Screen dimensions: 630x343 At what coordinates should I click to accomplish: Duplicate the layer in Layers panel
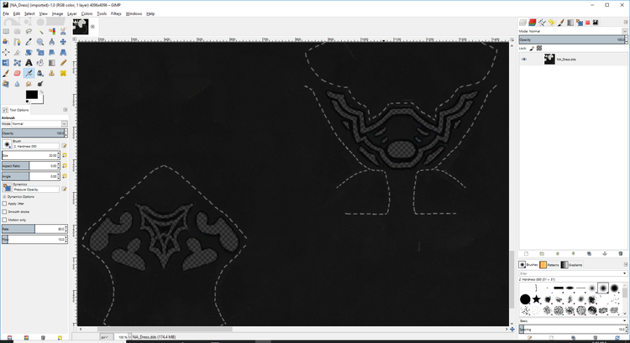click(589, 253)
